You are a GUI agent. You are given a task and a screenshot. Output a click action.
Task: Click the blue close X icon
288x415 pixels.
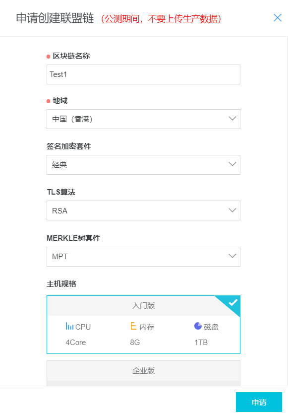[277, 18]
